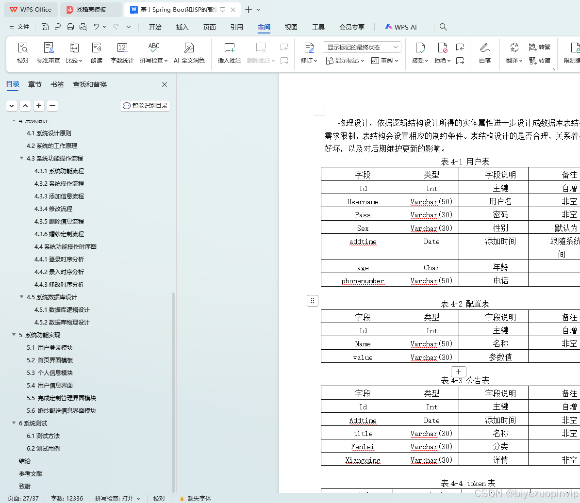Open the 开始 ribbon tab
This screenshot has height=503, width=580.
155,27
